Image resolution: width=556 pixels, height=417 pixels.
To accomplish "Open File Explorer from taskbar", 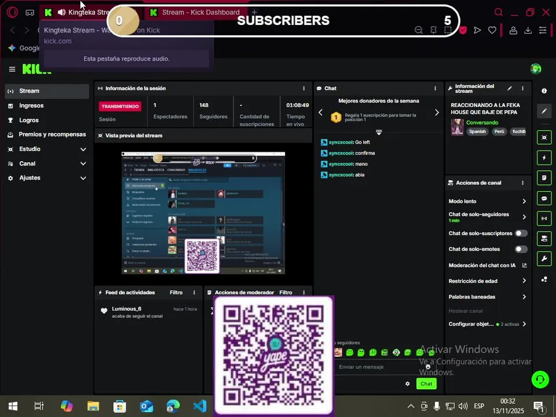I will 93,406.
